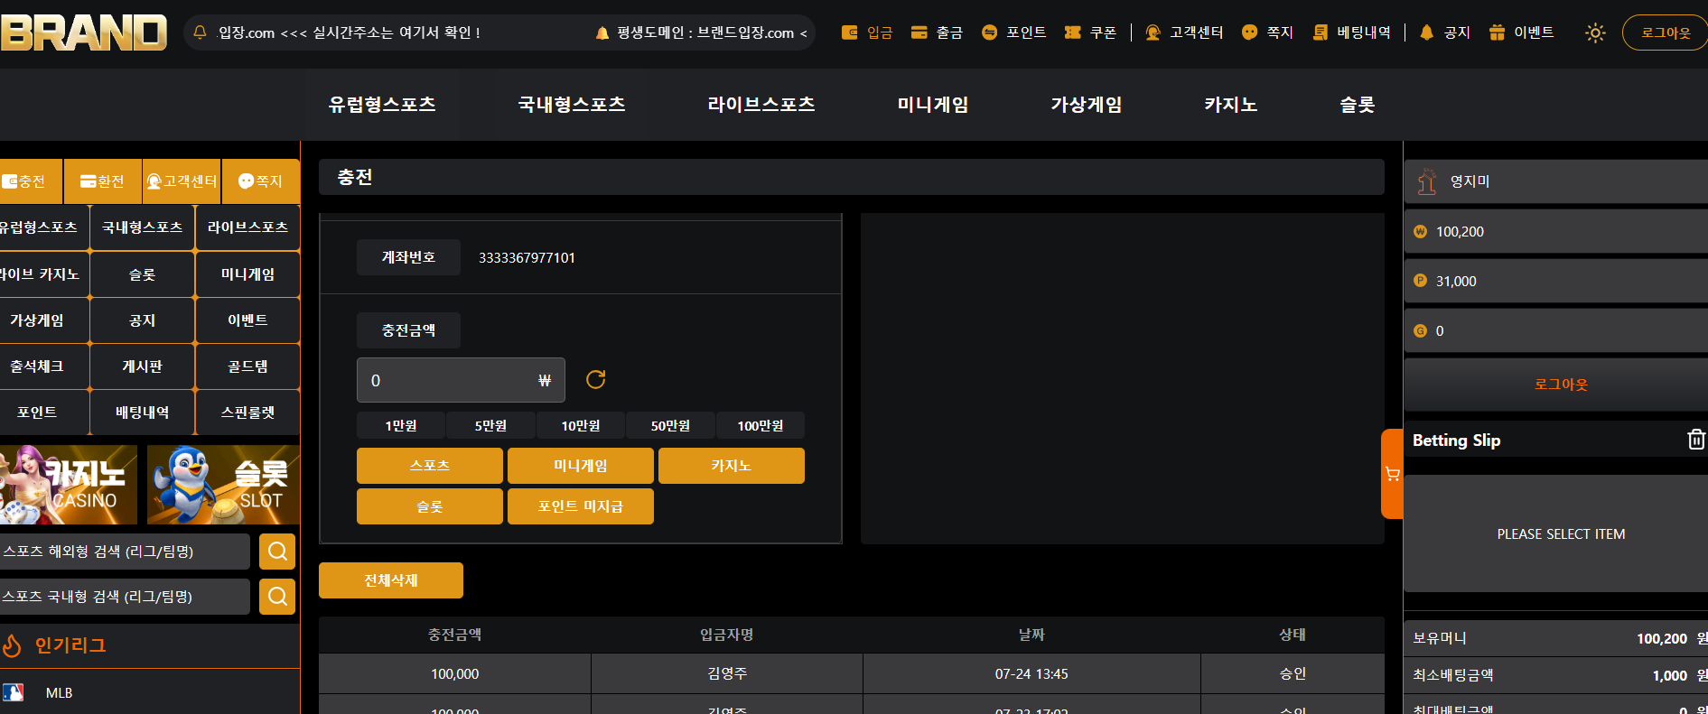
Task: Toggle the light/dark theme sun icon
Action: pos(1595,32)
